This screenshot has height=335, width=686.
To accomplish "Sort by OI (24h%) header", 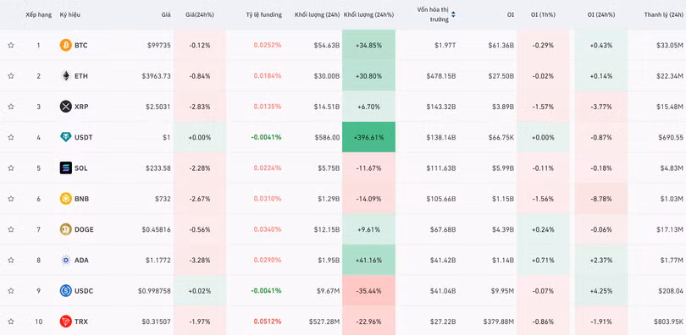I will (601, 14).
